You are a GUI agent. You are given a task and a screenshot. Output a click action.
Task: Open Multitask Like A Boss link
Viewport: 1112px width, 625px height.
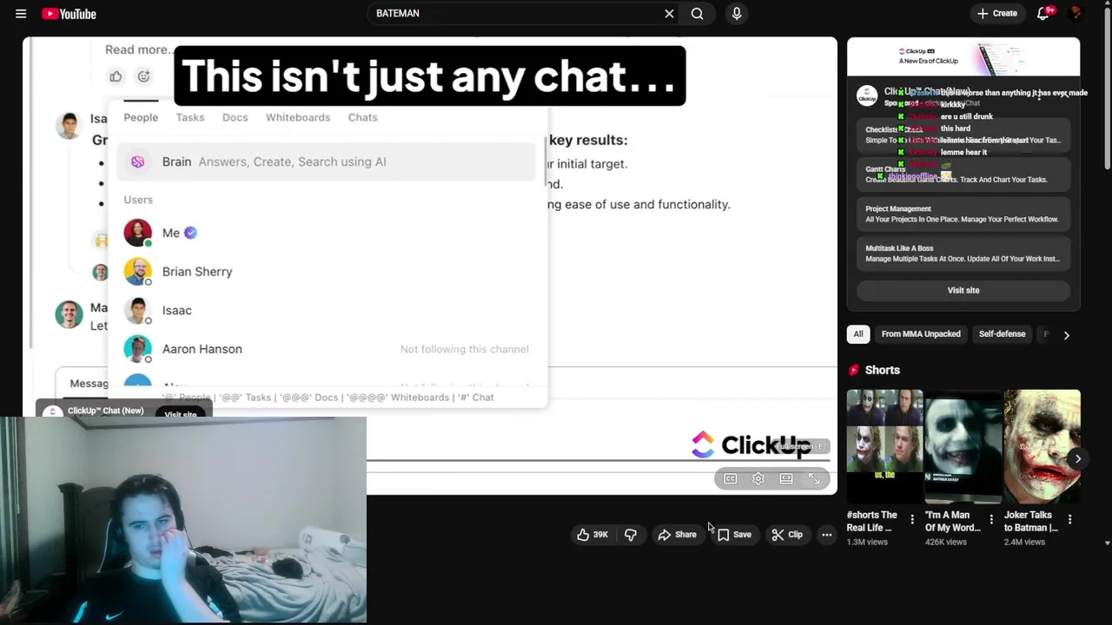(963, 253)
